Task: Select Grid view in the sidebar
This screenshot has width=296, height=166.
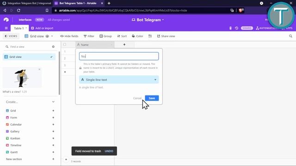Action: (29, 57)
